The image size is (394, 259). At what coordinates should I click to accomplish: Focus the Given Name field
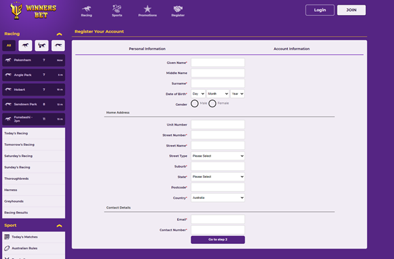218,63
